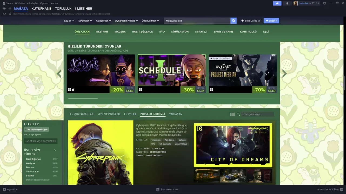Open the Schedule I game card

[172, 74]
